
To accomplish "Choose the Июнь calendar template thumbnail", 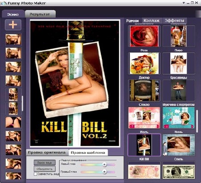I will [179, 118].
